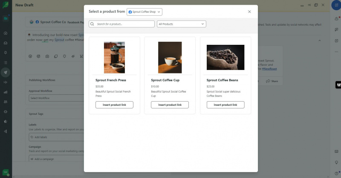Click the pop-out window icon in New Draft header
341x178 pixels.
pyautogui.click(x=316, y=5)
